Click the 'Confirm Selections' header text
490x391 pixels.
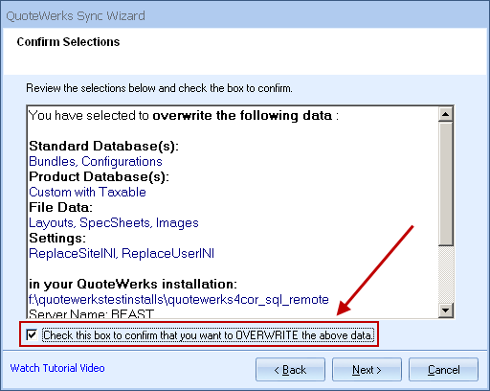tap(68, 42)
